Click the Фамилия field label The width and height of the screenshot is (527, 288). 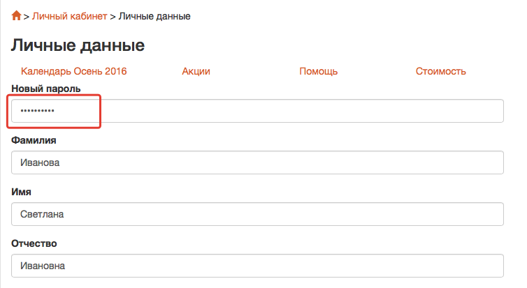(34, 140)
